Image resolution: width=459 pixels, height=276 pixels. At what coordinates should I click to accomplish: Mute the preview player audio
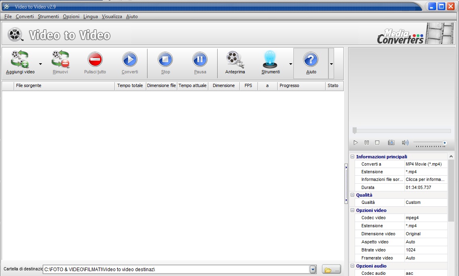[405, 143]
